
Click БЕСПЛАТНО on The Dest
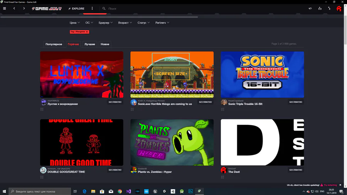[x=296, y=170]
